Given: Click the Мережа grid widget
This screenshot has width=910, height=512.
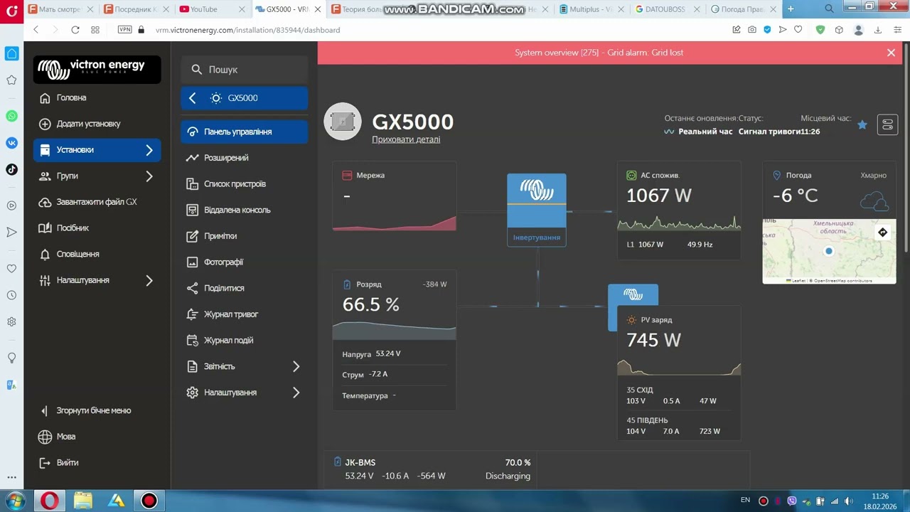Looking at the screenshot, I should pos(395,196).
